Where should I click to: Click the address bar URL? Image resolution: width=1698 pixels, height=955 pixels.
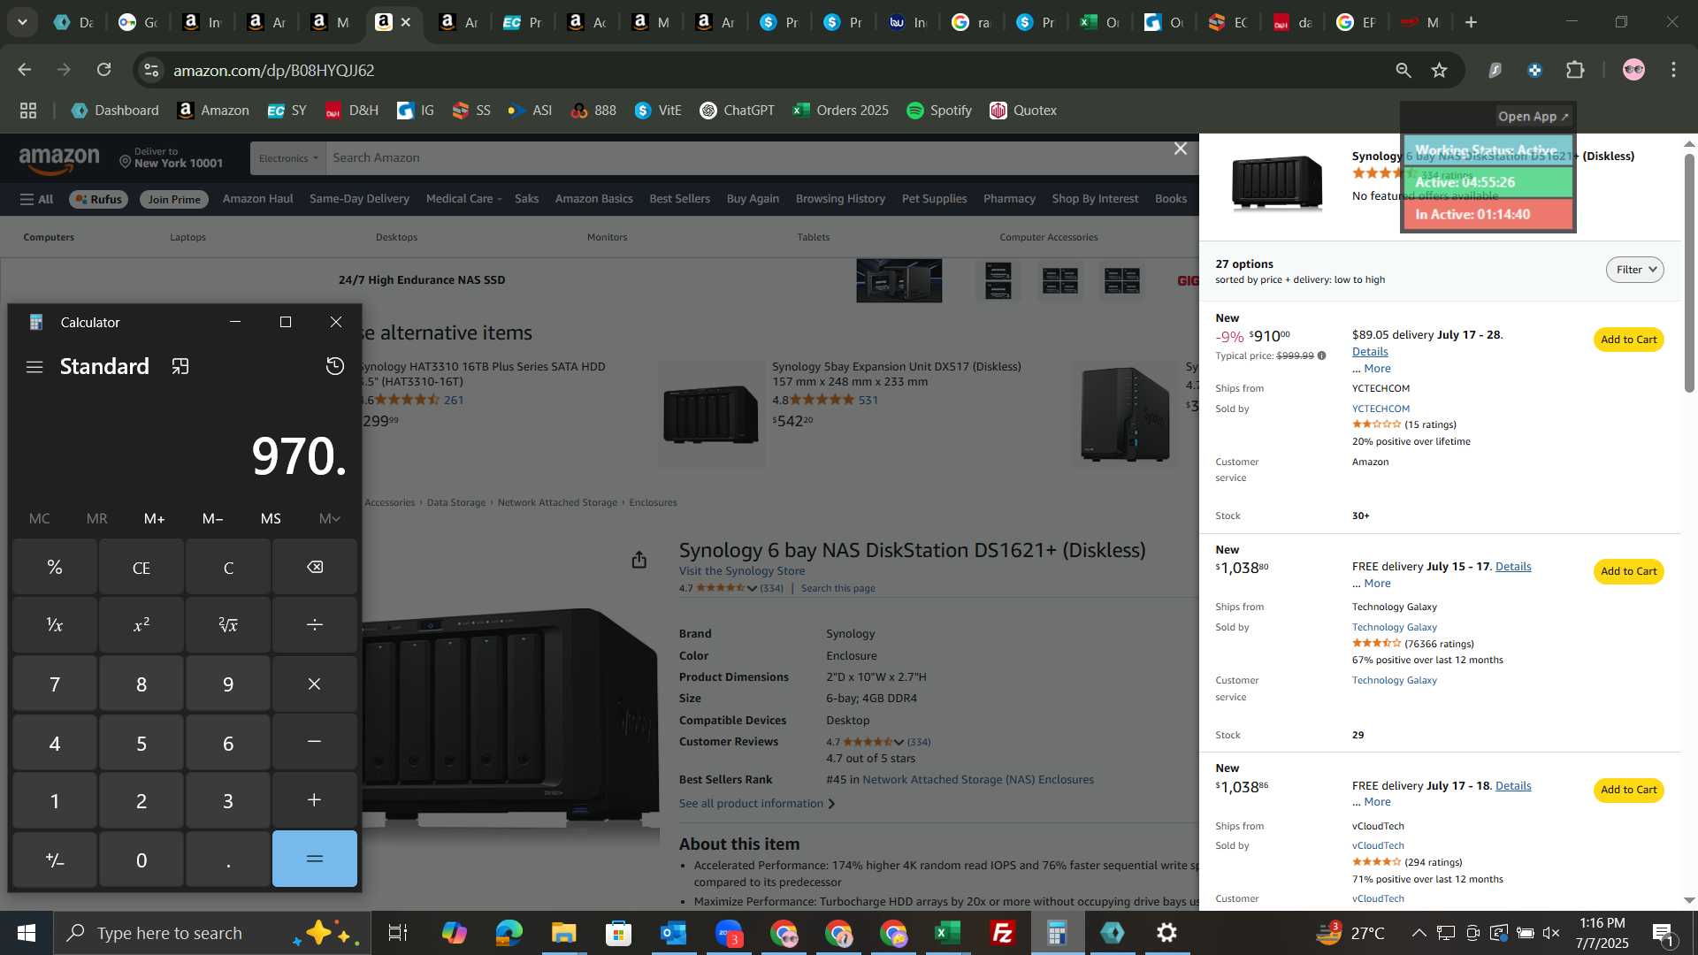(273, 70)
